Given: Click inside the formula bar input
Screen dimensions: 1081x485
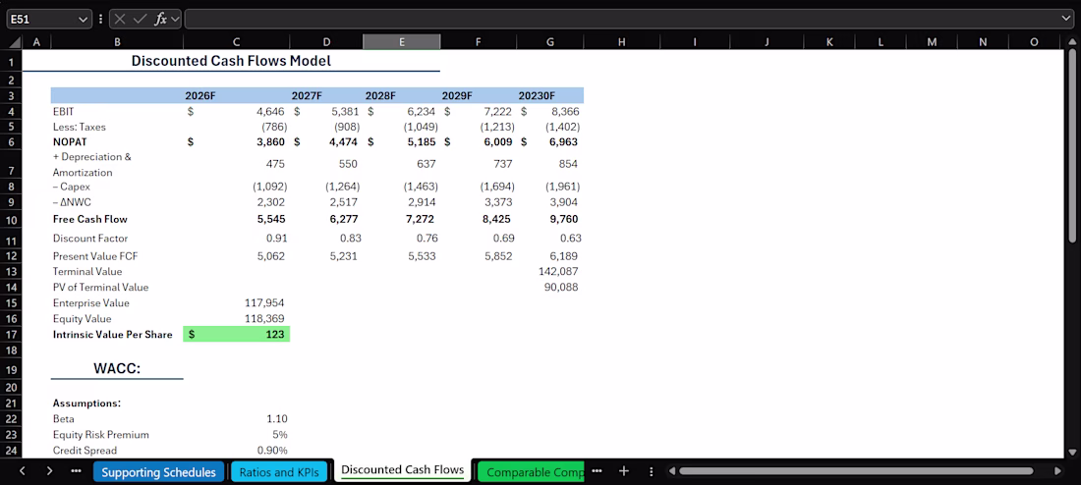Looking at the screenshot, I should pyautogui.click(x=620, y=20).
